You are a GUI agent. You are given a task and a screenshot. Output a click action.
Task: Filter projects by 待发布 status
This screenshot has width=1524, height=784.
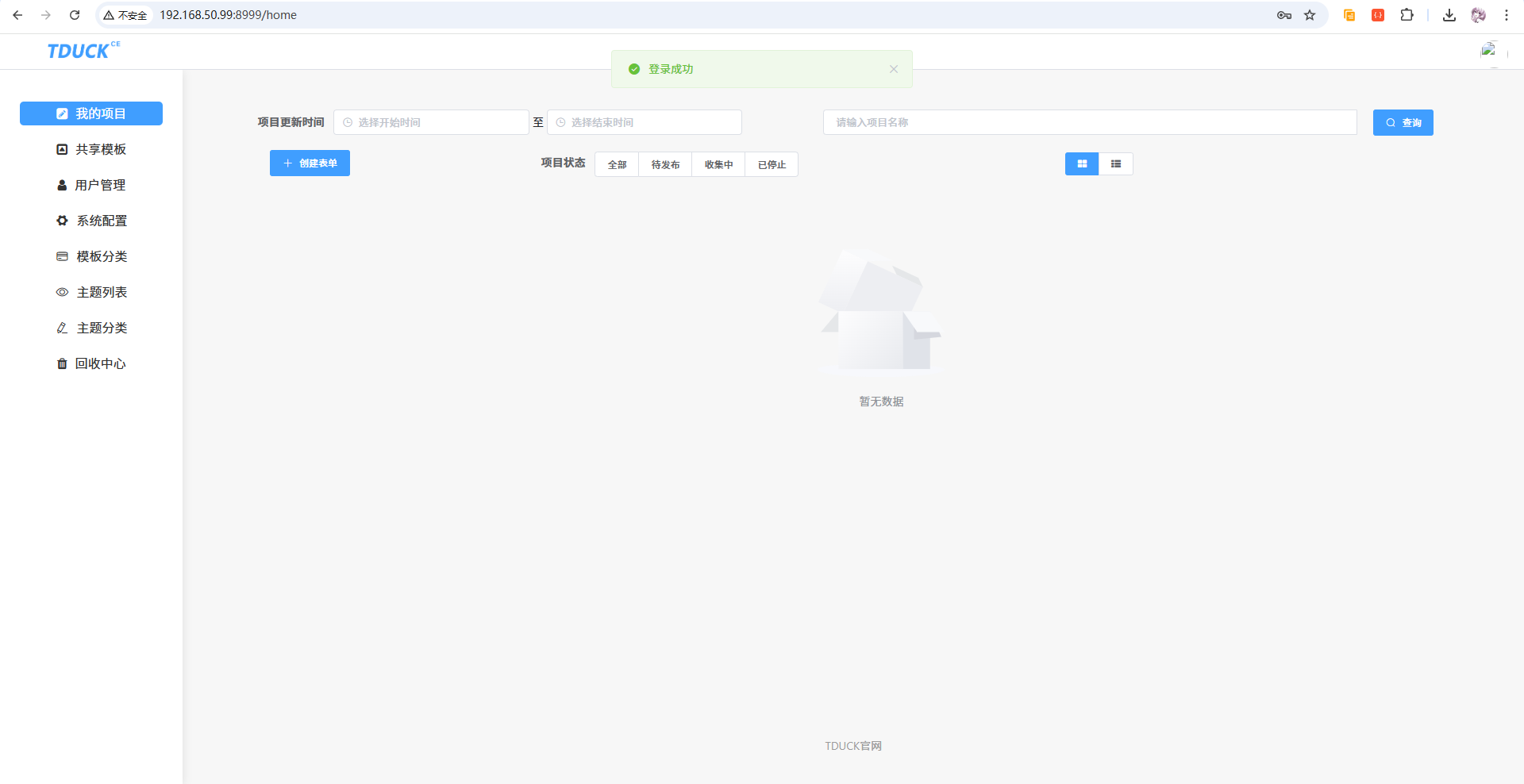(x=665, y=164)
